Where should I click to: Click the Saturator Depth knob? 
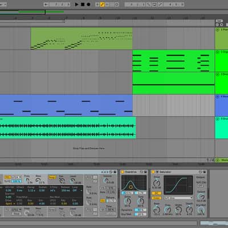[189, 209]
